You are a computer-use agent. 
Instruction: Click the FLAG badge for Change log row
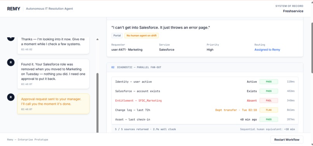point(269,110)
